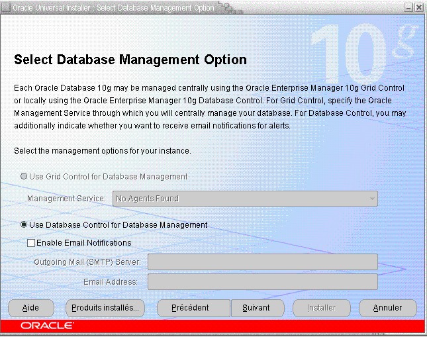Click the window menu icon in title bar

(6, 7)
